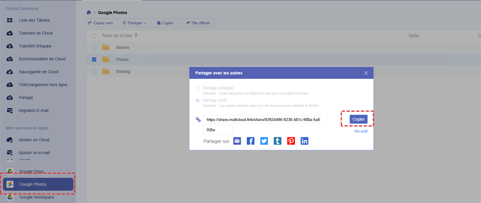This screenshot has width=481, height=203.
Task: Open Site officiel from toolbar
Action: pos(198,23)
